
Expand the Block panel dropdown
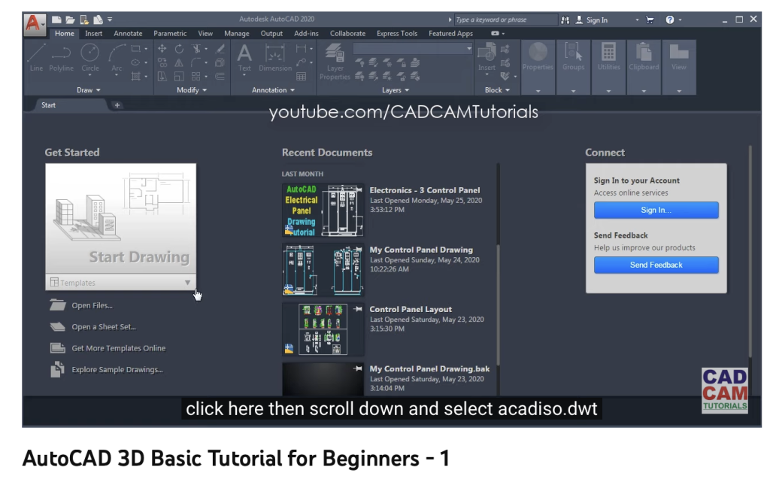497,89
